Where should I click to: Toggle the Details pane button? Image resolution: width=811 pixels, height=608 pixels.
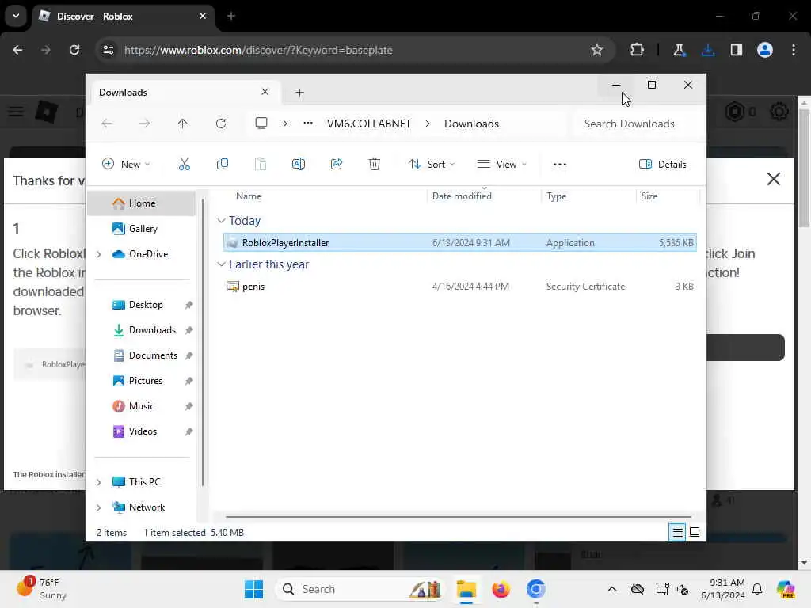coord(663,165)
